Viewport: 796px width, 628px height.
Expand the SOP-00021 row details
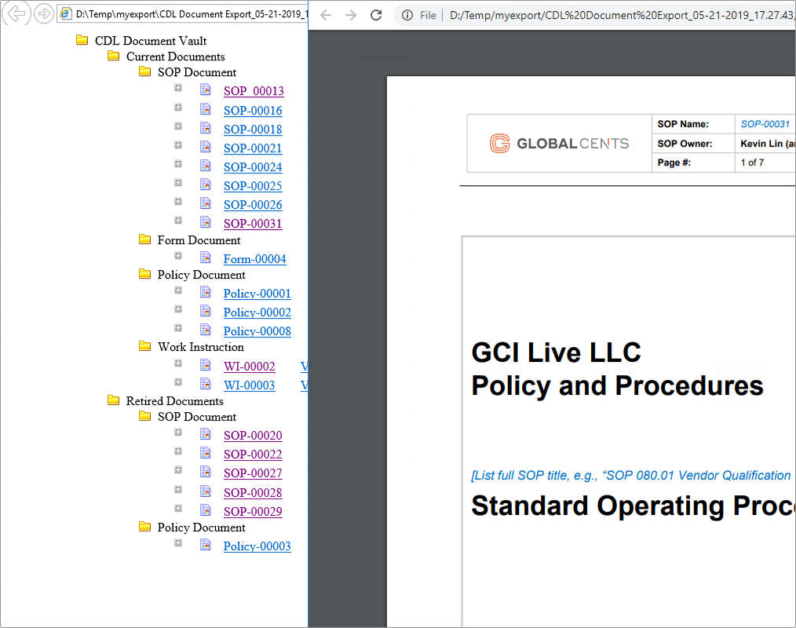pos(178,144)
